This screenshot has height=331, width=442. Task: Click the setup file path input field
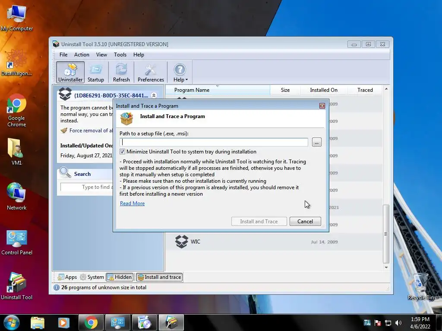pyautogui.click(x=214, y=142)
